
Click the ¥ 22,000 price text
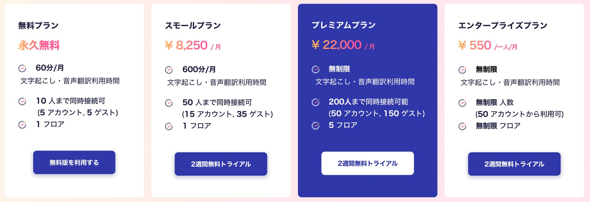tap(336, 45)
